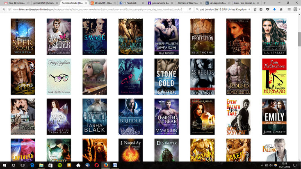Click the URL address bar
301x169 pixels.
pyautogui.click(x=98, y=9)
